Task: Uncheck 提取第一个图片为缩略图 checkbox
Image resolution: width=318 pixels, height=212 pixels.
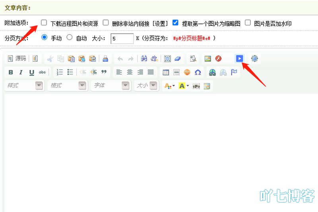Action: pos(175,23)
